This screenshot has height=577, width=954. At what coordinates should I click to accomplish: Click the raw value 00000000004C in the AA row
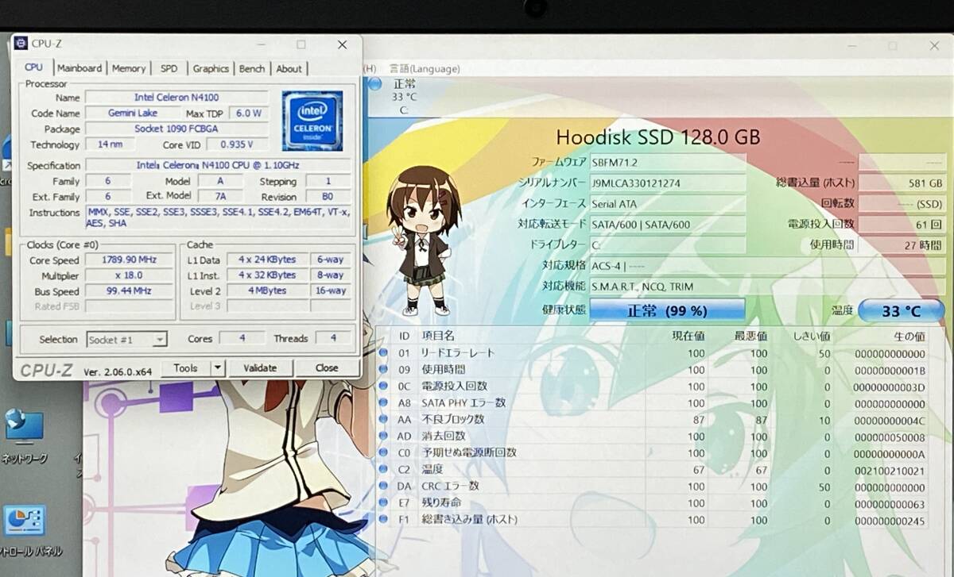888,420
